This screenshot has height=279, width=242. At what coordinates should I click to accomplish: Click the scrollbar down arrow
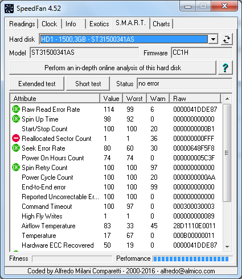click(227, 246)
